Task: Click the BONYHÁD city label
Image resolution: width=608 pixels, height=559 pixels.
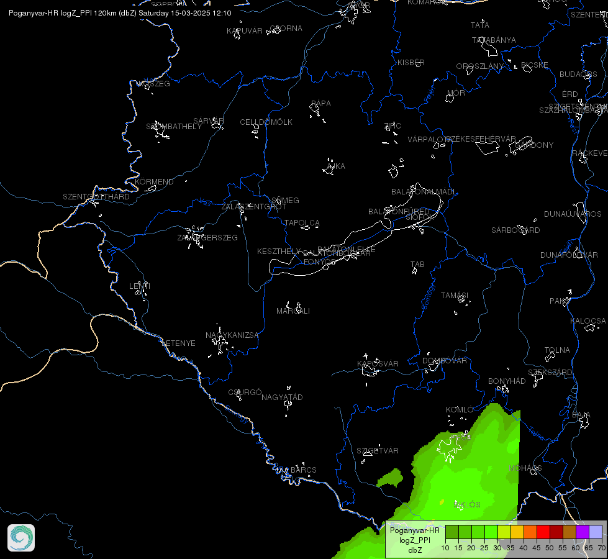Action: pos(507,381)
